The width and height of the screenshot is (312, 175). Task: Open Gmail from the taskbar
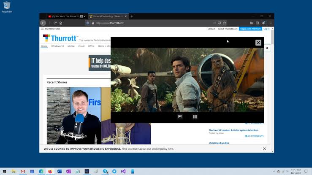[x=23, y=172]
